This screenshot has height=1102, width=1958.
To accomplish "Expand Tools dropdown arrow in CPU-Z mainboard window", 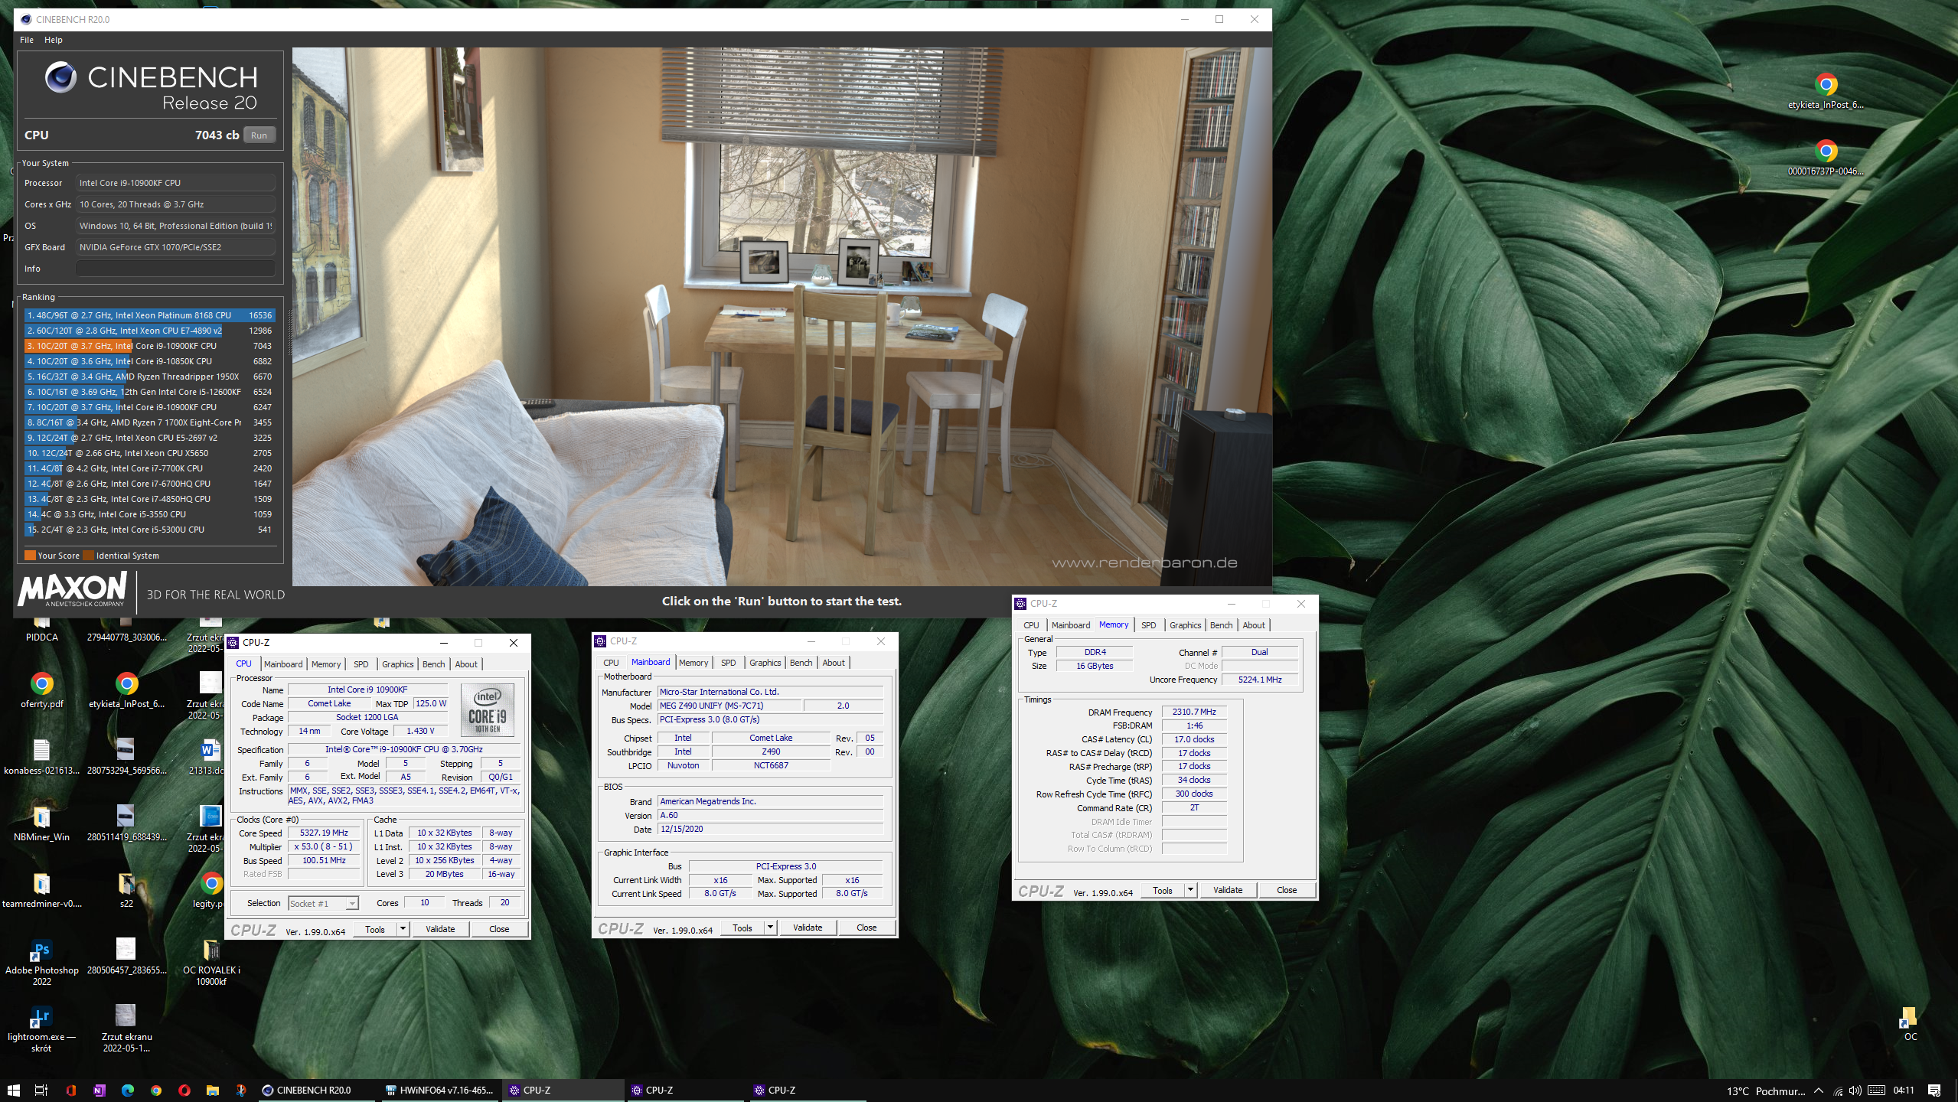I will click(x=770, y=928).
